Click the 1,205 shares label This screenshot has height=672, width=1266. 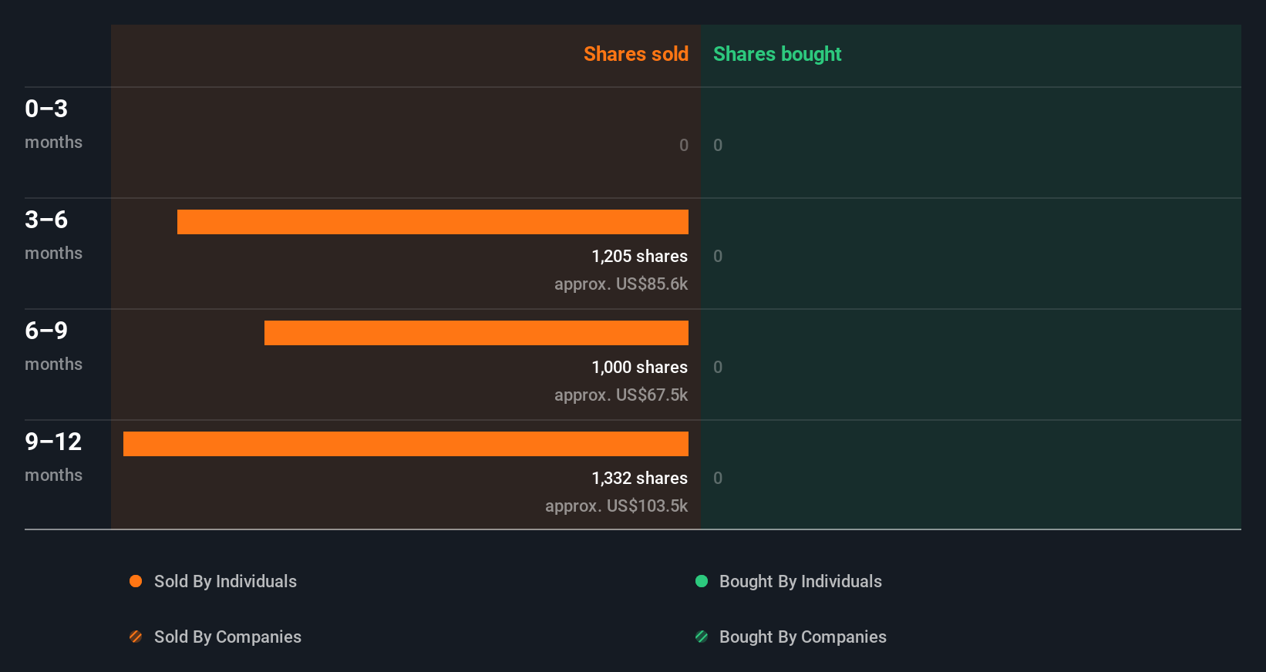(x=639, y=256)
